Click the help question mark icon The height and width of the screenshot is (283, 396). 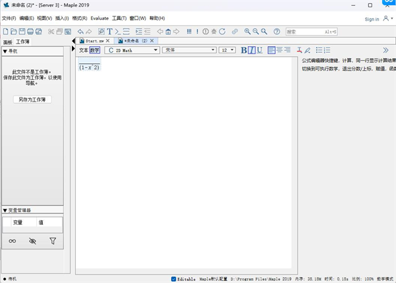pos(277,31)
